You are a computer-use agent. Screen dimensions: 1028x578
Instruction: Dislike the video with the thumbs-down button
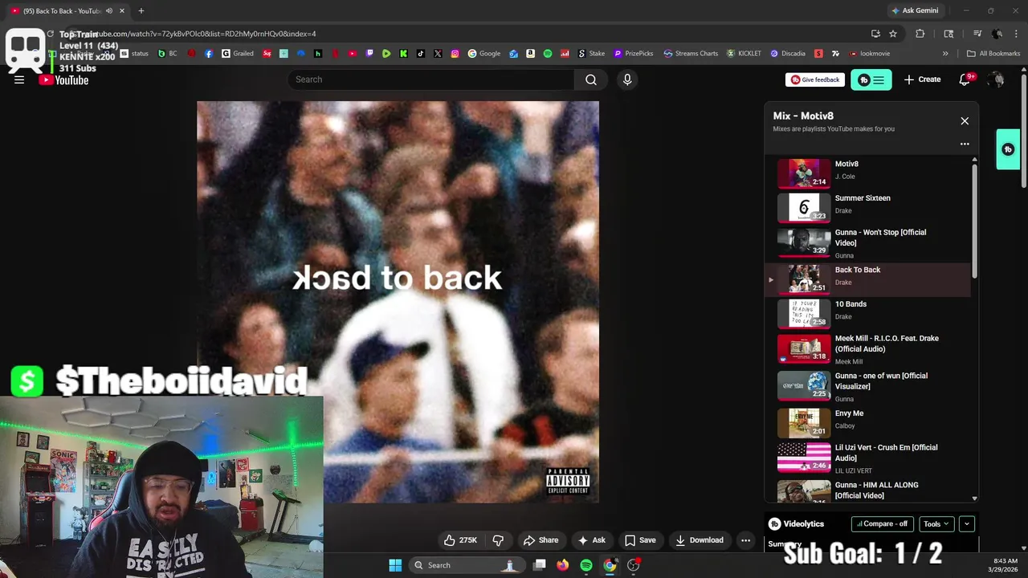(498, 540)
